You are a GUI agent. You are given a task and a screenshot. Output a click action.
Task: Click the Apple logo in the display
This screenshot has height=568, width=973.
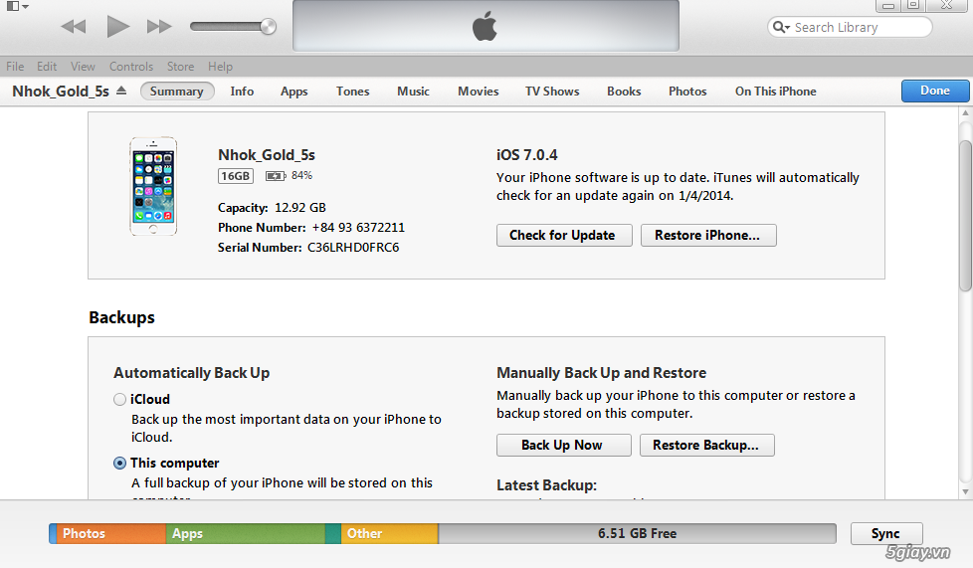(x=485, y=27)
